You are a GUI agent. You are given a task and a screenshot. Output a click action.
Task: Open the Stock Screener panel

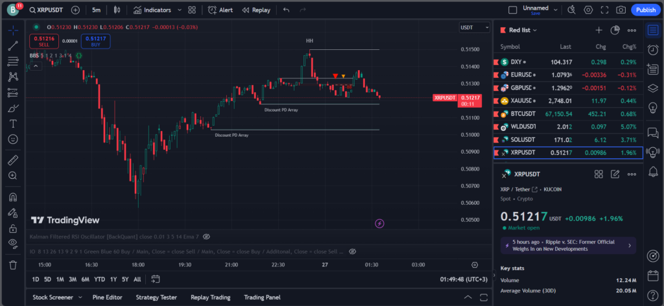tap(53, 298)
